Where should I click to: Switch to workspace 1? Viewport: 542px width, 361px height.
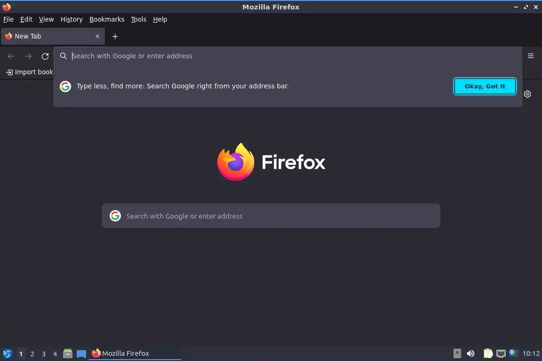21,354
